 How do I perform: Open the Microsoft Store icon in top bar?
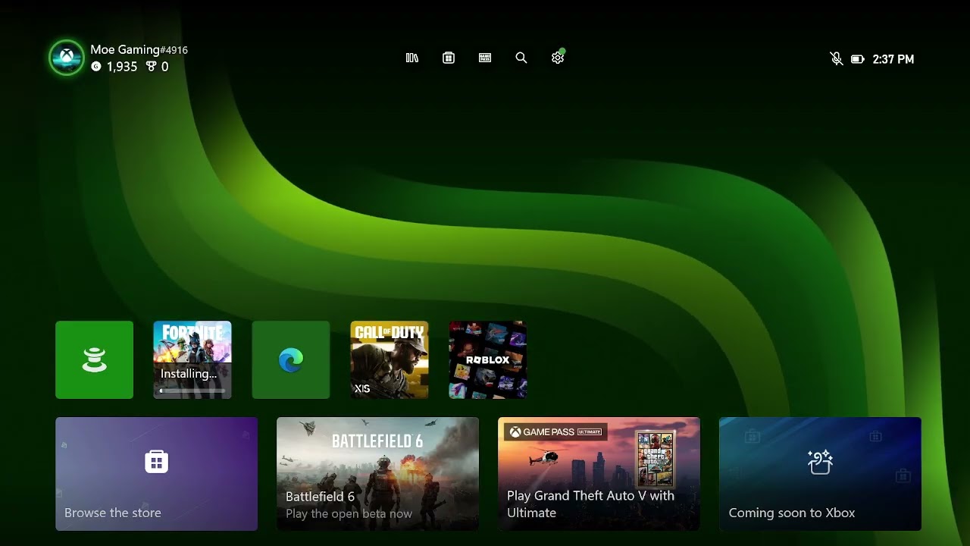[449, 58]
